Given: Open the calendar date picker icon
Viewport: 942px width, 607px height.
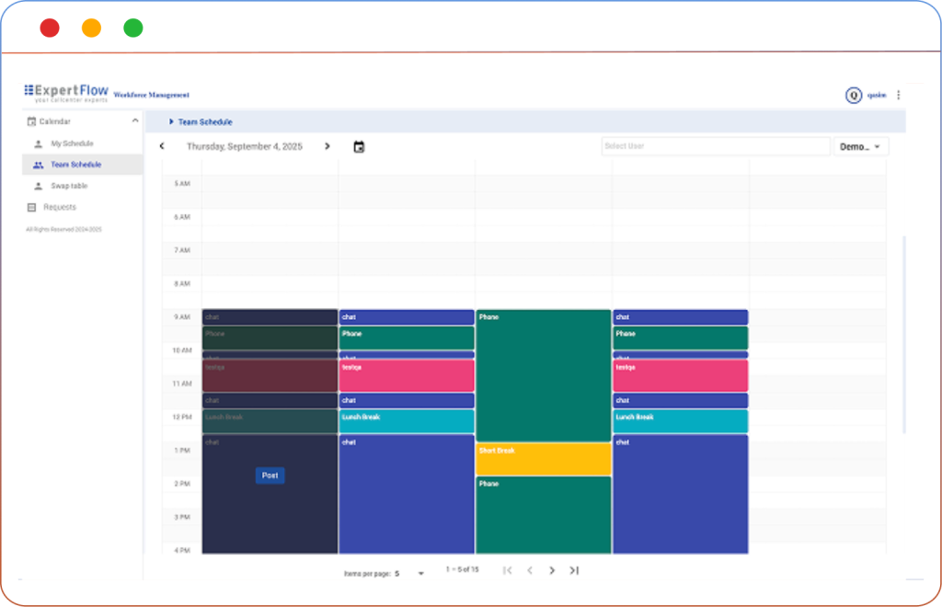Looking at the screenshot, I should (359, 146).
